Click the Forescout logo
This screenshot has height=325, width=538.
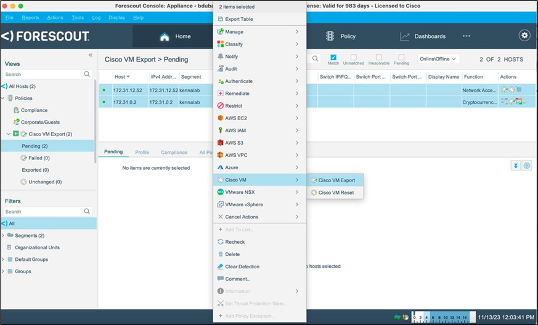click(x=45, y=36)
